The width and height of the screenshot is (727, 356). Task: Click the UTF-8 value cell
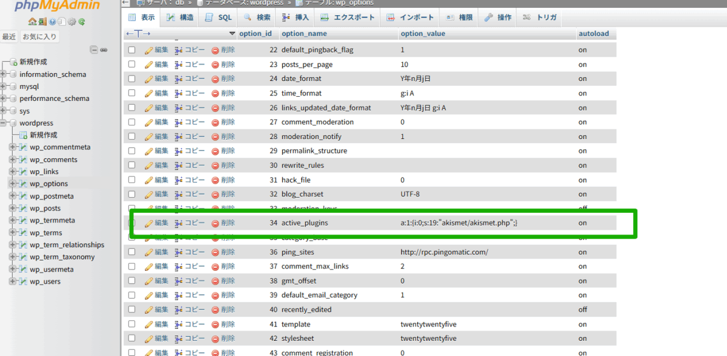tap(410, 194)
